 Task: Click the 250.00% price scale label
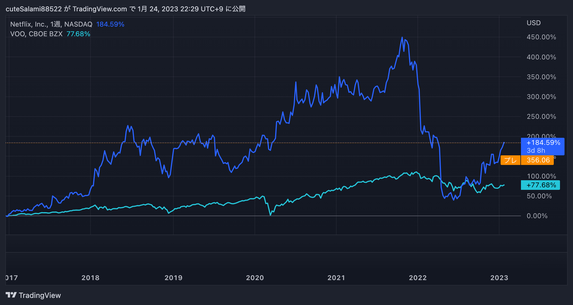pos(541,117)
